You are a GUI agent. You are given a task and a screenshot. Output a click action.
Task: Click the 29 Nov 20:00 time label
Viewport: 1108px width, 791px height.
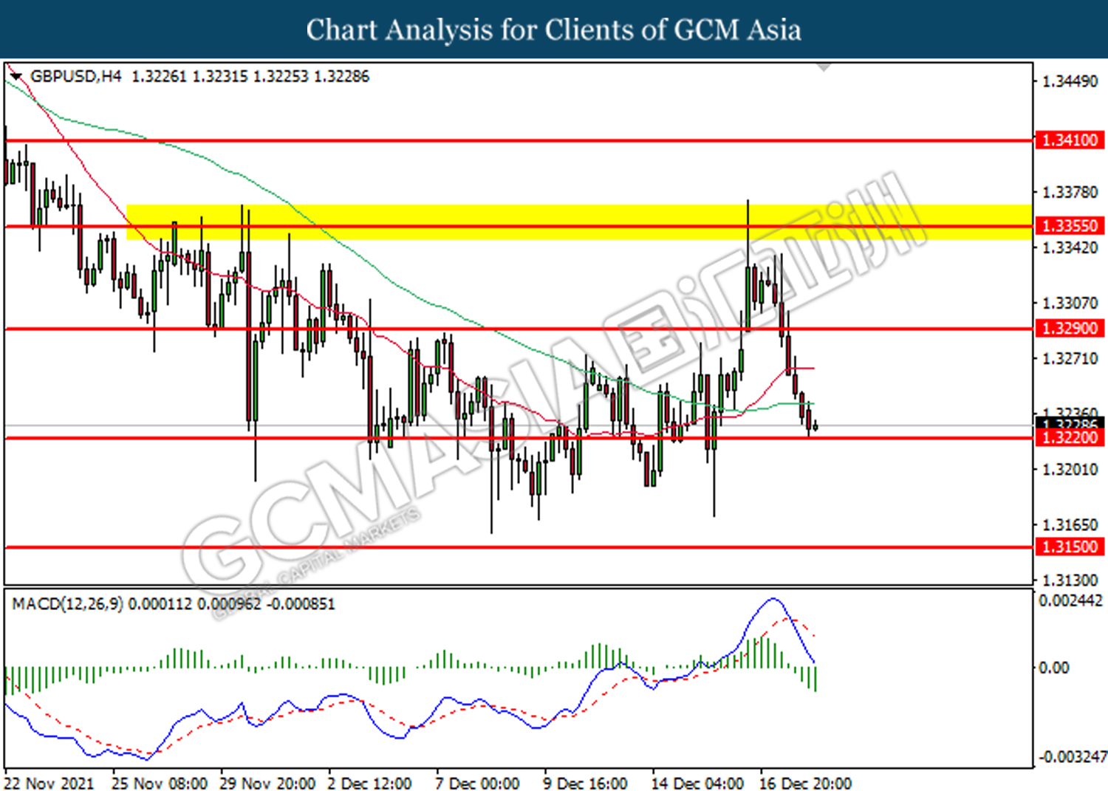267,783
